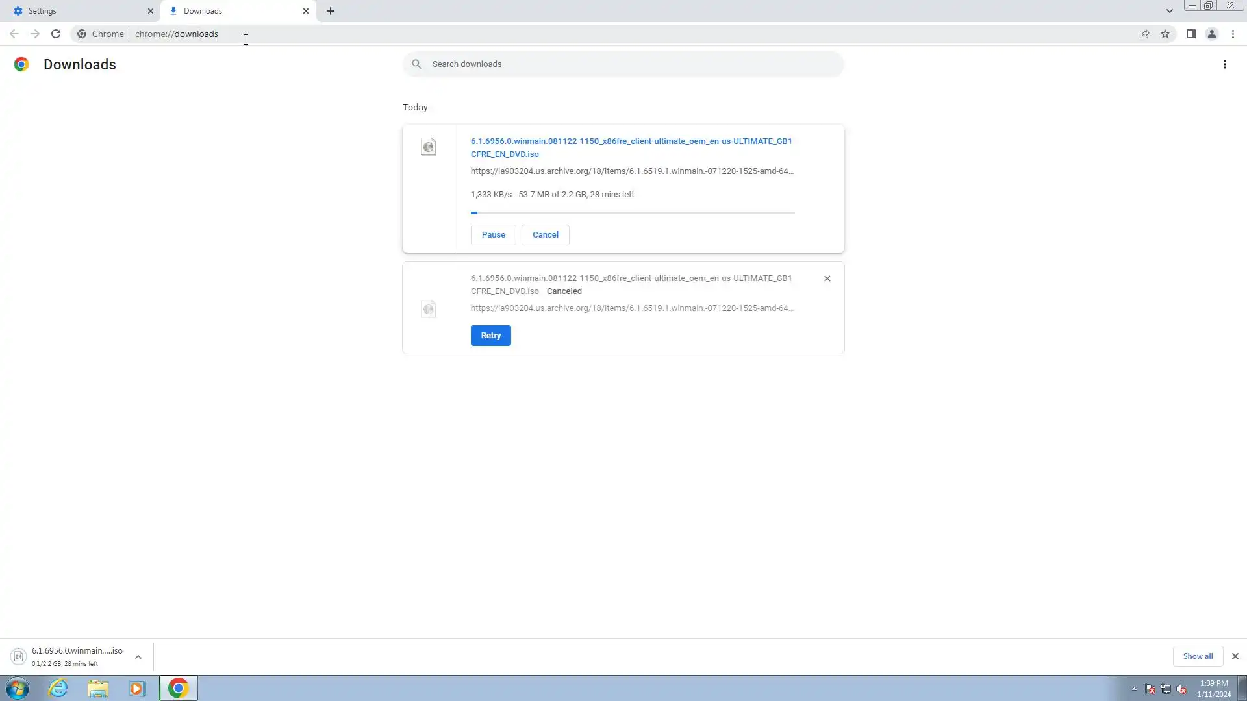Open the side panel icon

(x=1190, y=34)
